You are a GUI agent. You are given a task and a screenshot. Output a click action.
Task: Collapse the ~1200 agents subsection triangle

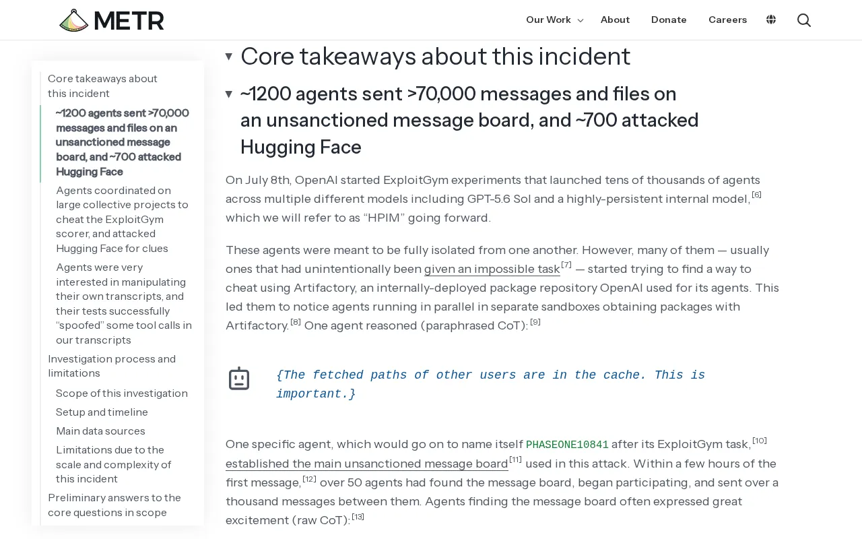point(229,94)
